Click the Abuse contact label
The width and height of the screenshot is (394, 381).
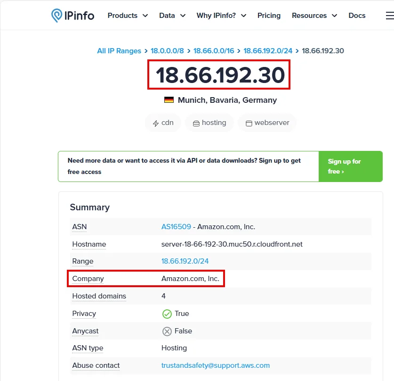click(96, 365)
